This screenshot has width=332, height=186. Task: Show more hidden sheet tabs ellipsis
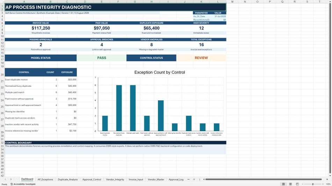(x=188, y=179)
